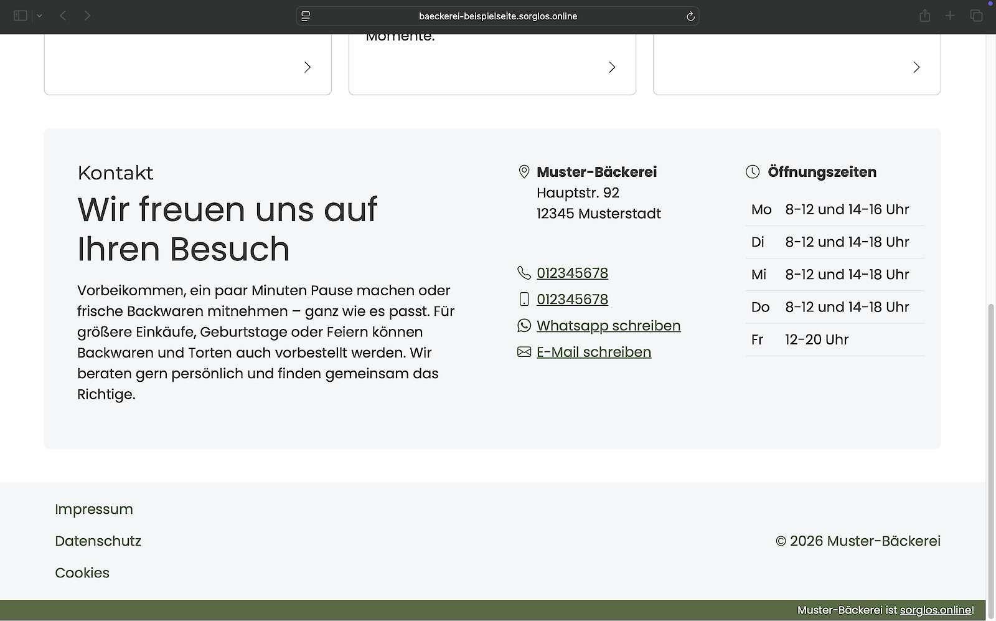
Task: Show the tab overview icon
Action: tap(976, 16)
